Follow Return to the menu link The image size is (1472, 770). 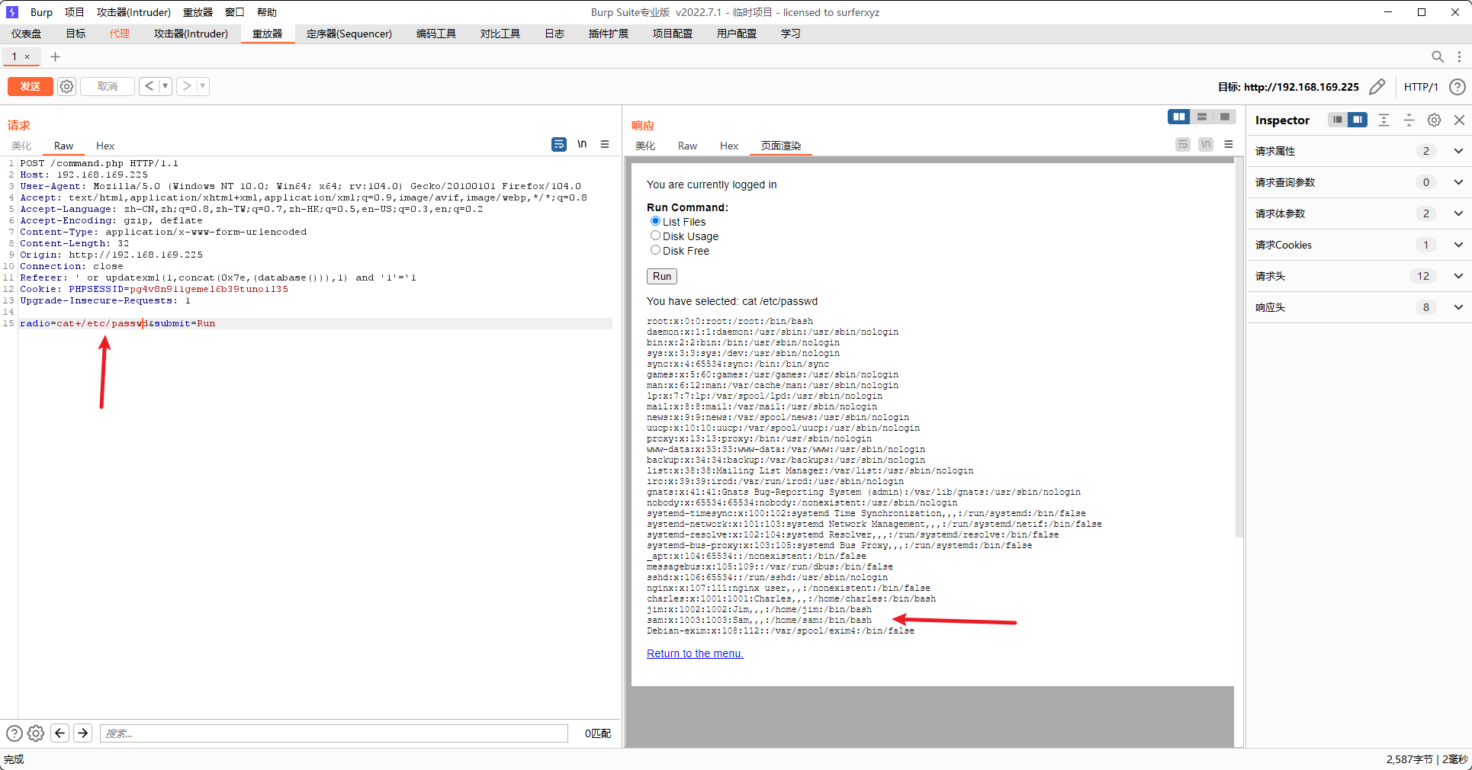[695, 653]
